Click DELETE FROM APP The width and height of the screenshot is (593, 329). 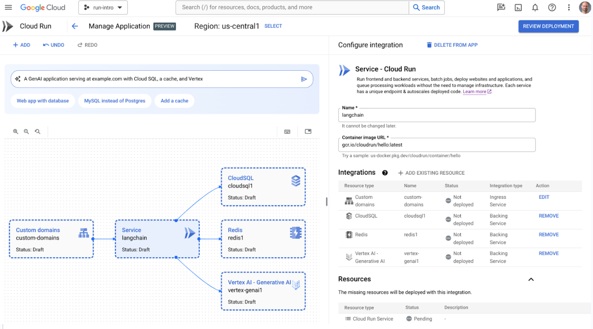tap(452, 45)
